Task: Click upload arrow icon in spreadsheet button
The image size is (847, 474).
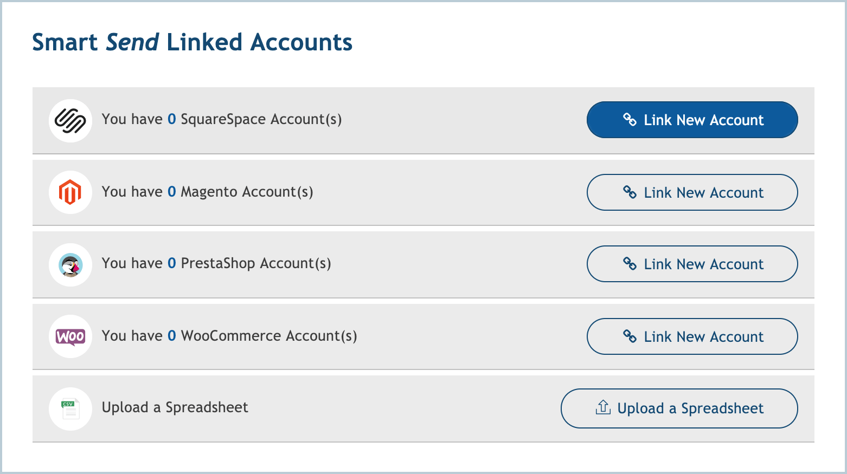Action: tap(603, 407)
